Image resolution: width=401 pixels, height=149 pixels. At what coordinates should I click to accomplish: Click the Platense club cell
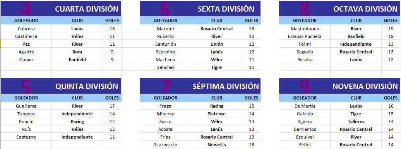217,114
